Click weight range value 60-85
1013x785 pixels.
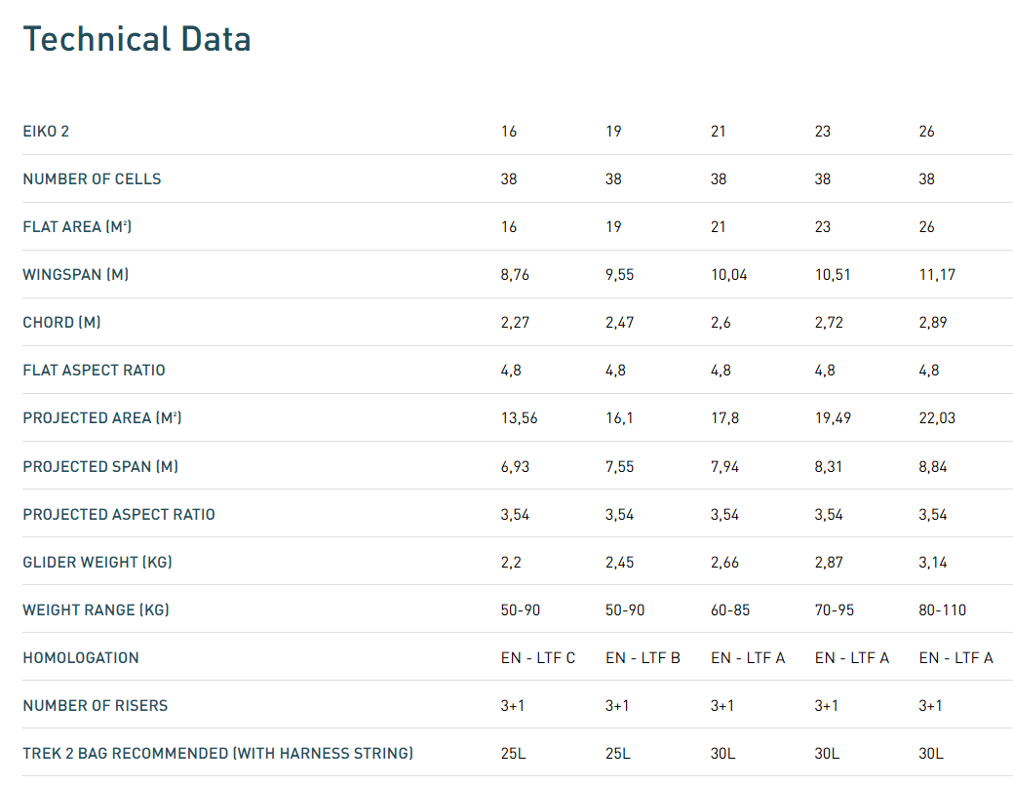click(730, 610)
